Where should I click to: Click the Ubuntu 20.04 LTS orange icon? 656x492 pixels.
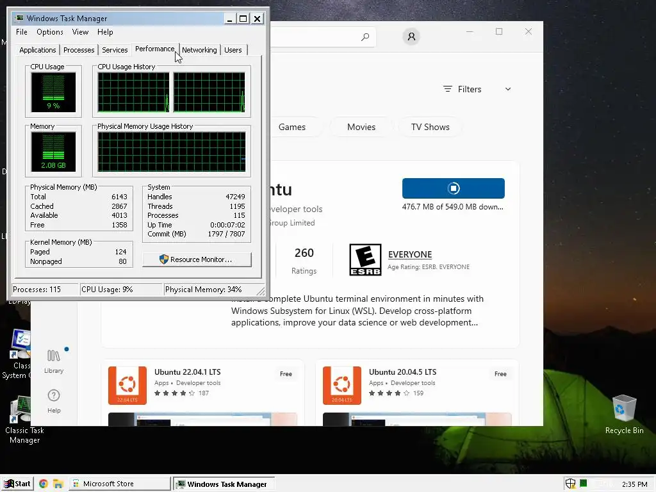tap(342, 385)
